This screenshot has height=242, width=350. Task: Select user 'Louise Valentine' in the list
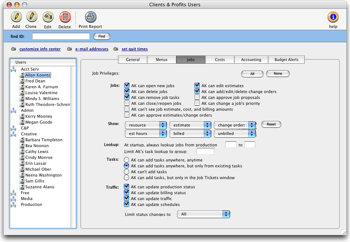(41, 93)
